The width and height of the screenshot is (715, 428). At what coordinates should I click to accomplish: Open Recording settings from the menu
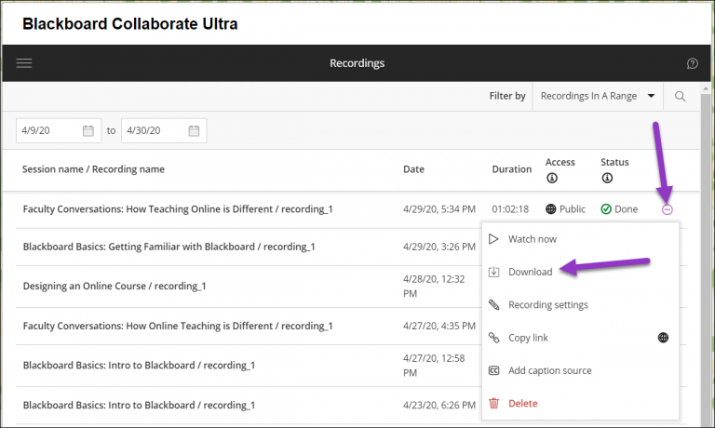point(547,305)
